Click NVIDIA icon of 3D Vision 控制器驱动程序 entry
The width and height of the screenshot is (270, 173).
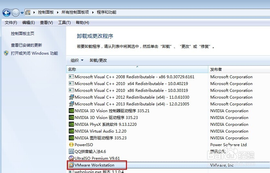pyautogui.click(x=71, y=111)
